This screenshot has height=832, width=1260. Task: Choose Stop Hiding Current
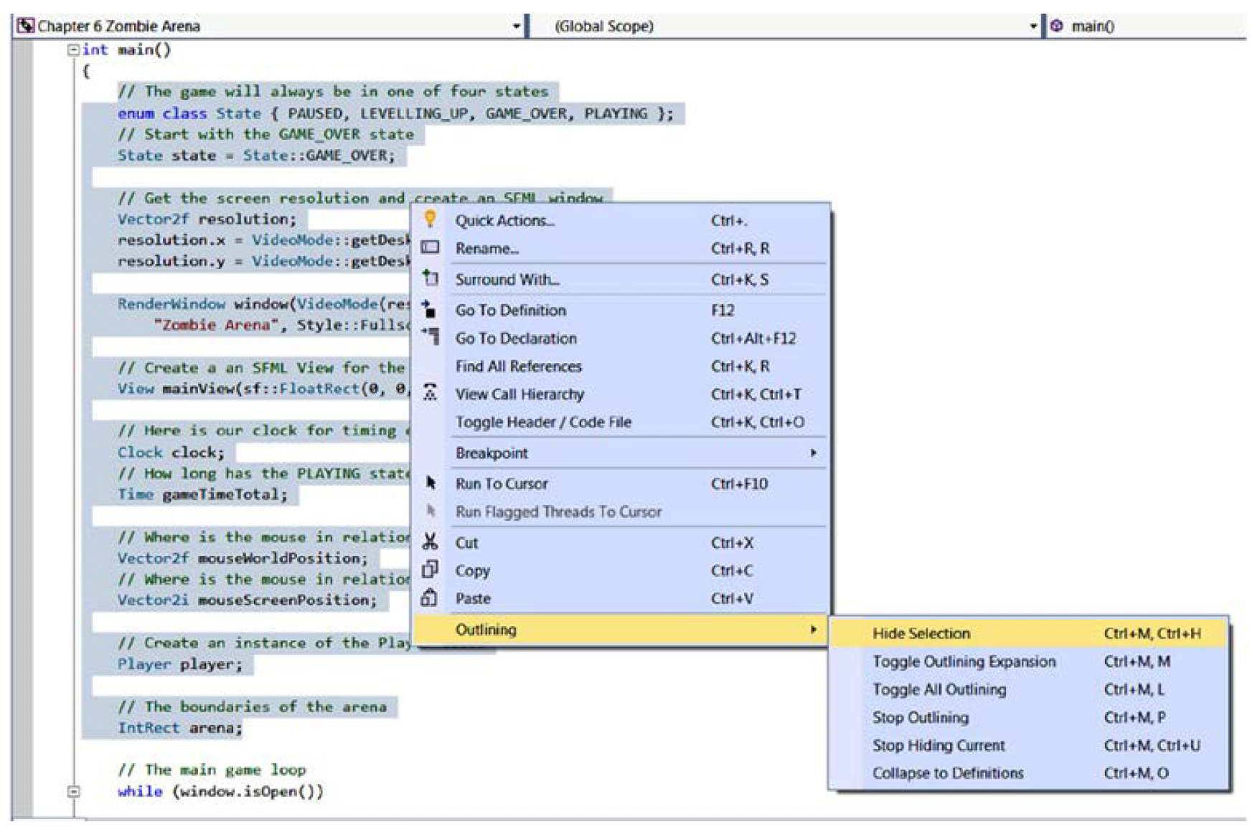pyautogui.click(x=1028, y=745)
